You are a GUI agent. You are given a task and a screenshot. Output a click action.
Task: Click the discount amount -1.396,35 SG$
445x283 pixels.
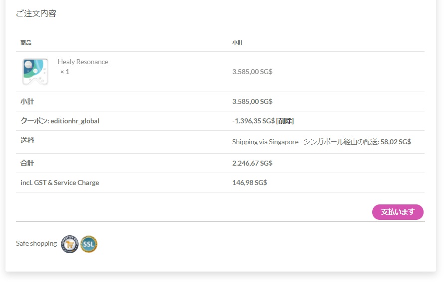pos(254,121)
